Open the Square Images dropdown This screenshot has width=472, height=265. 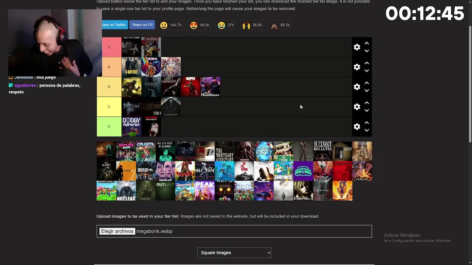coord(234,252)
